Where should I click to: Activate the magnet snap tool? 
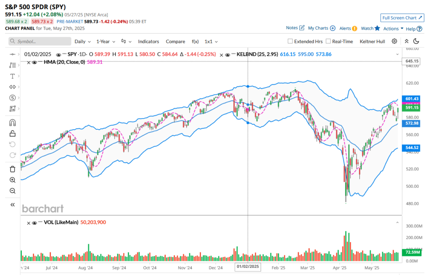click(x=13, y=123)
